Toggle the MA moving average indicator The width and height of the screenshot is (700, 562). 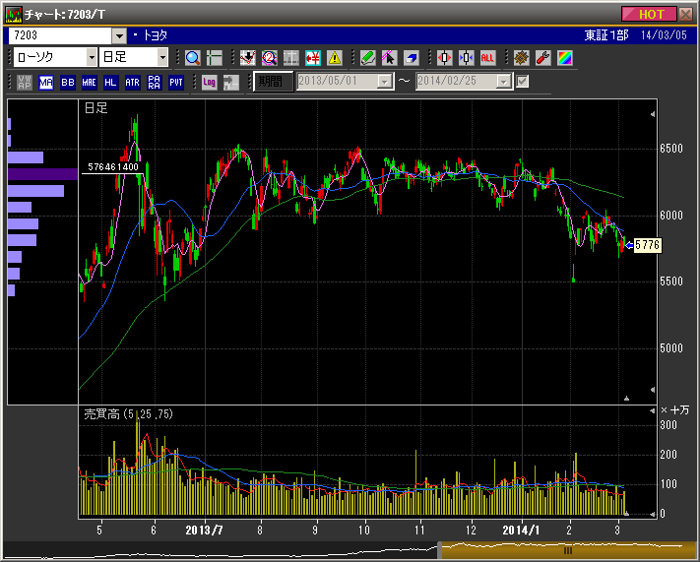pyautogui.click(x=46, y=83)
